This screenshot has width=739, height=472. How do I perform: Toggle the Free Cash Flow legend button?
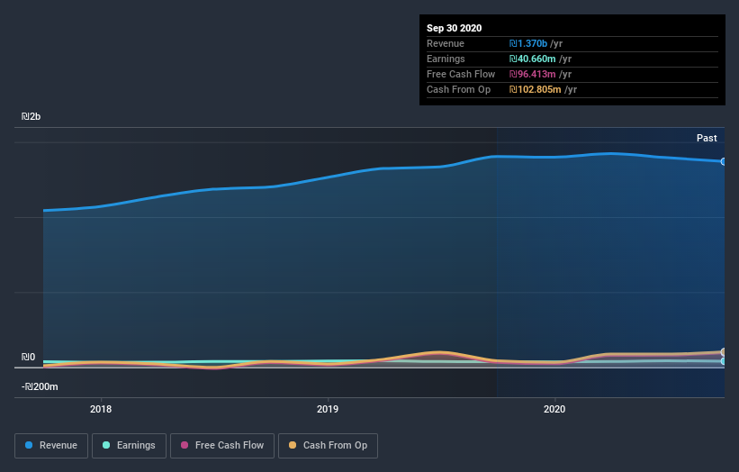(x=222, y=446)
